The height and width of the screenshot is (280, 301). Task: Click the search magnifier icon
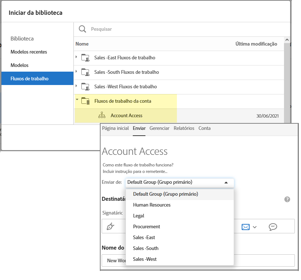click(82, 29)
